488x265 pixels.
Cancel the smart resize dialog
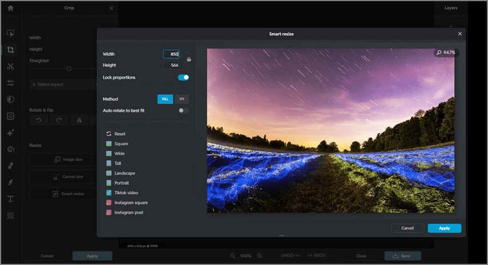(407, 228)
